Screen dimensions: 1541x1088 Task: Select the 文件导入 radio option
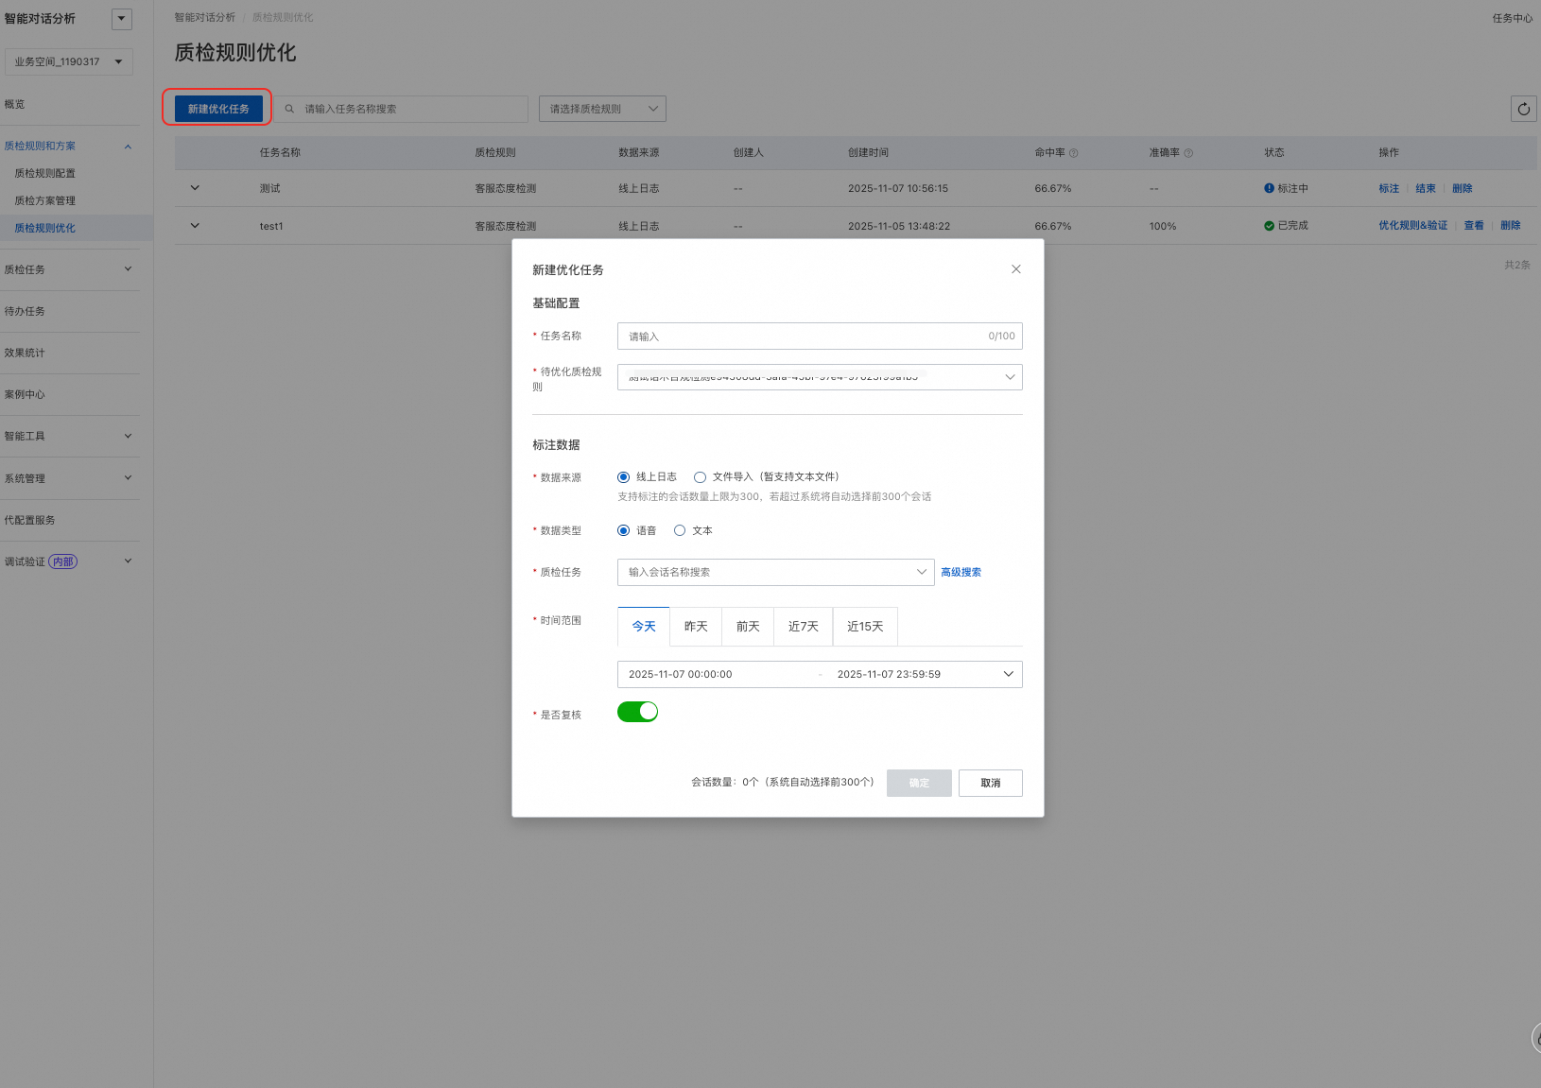tap(700, 477)
